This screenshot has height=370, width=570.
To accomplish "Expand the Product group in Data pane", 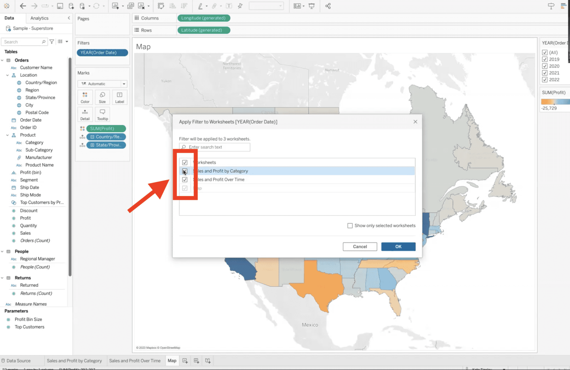I will click(x=8, y=135).
